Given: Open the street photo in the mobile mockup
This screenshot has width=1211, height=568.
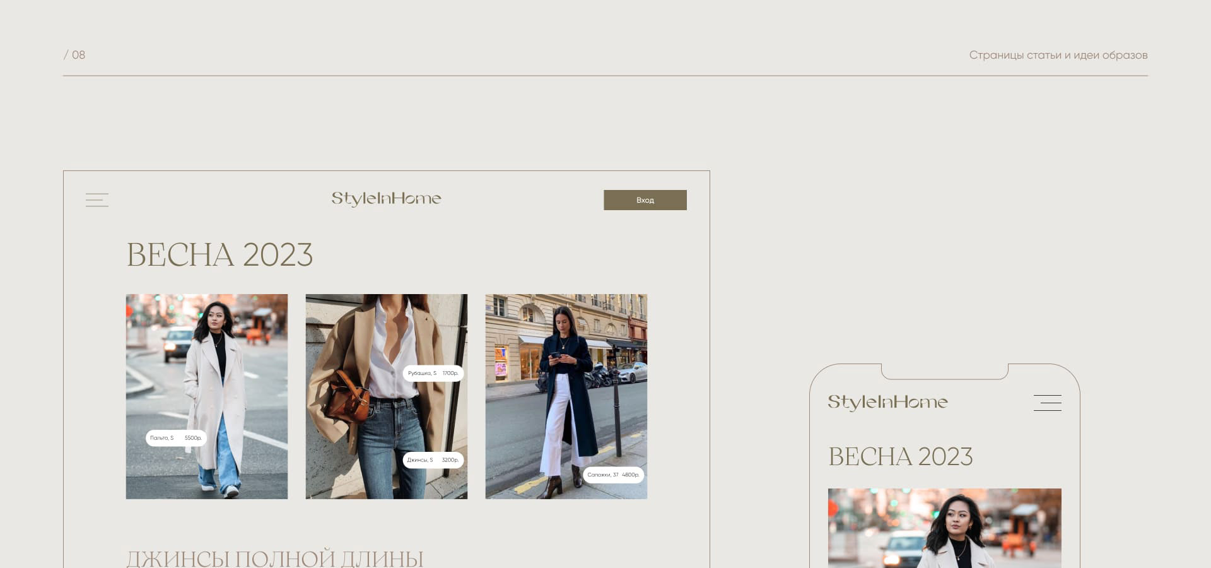Looking at the screenshot, I should coord(945,528).
